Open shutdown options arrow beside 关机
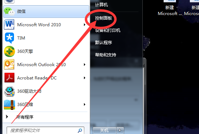The width and height of the screenshot is (199, 134). point(120,130)
